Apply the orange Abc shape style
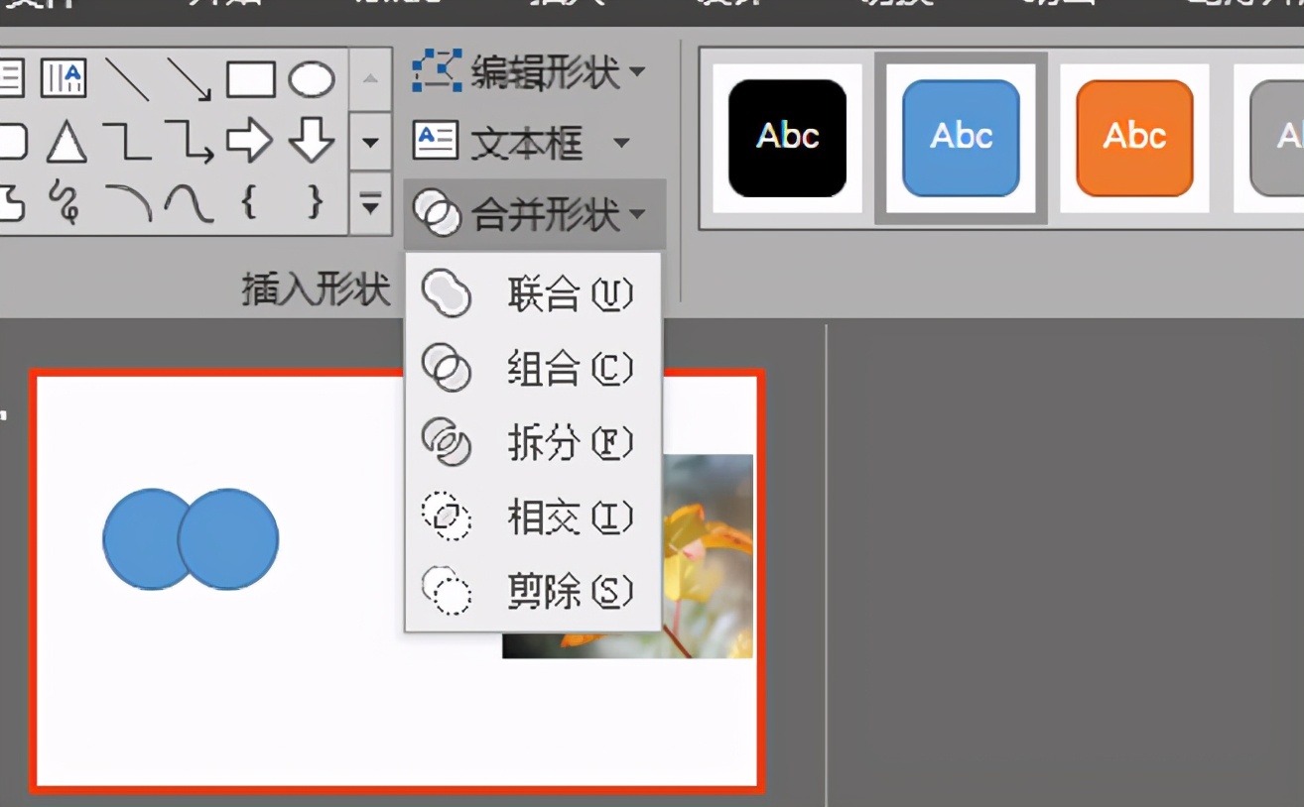The width and height of the screenshot is (1304, 807). point(1133,138)
